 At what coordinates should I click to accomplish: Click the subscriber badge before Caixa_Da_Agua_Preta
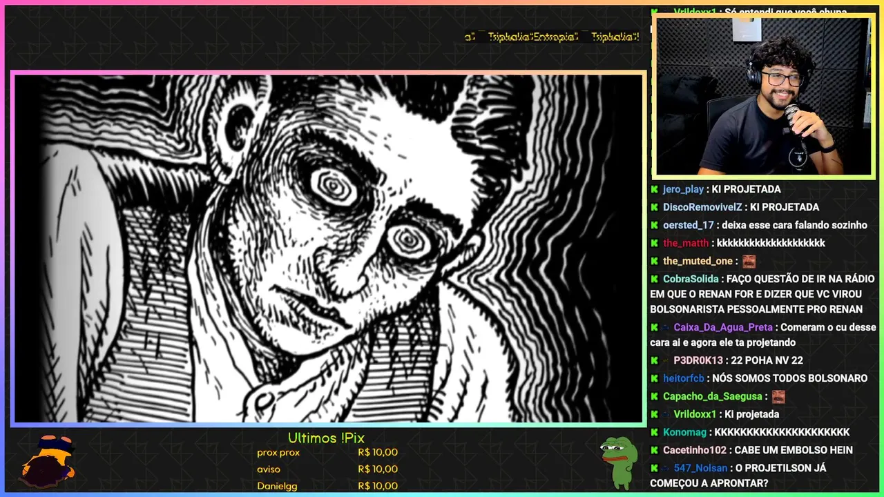[x=666, y=327]
